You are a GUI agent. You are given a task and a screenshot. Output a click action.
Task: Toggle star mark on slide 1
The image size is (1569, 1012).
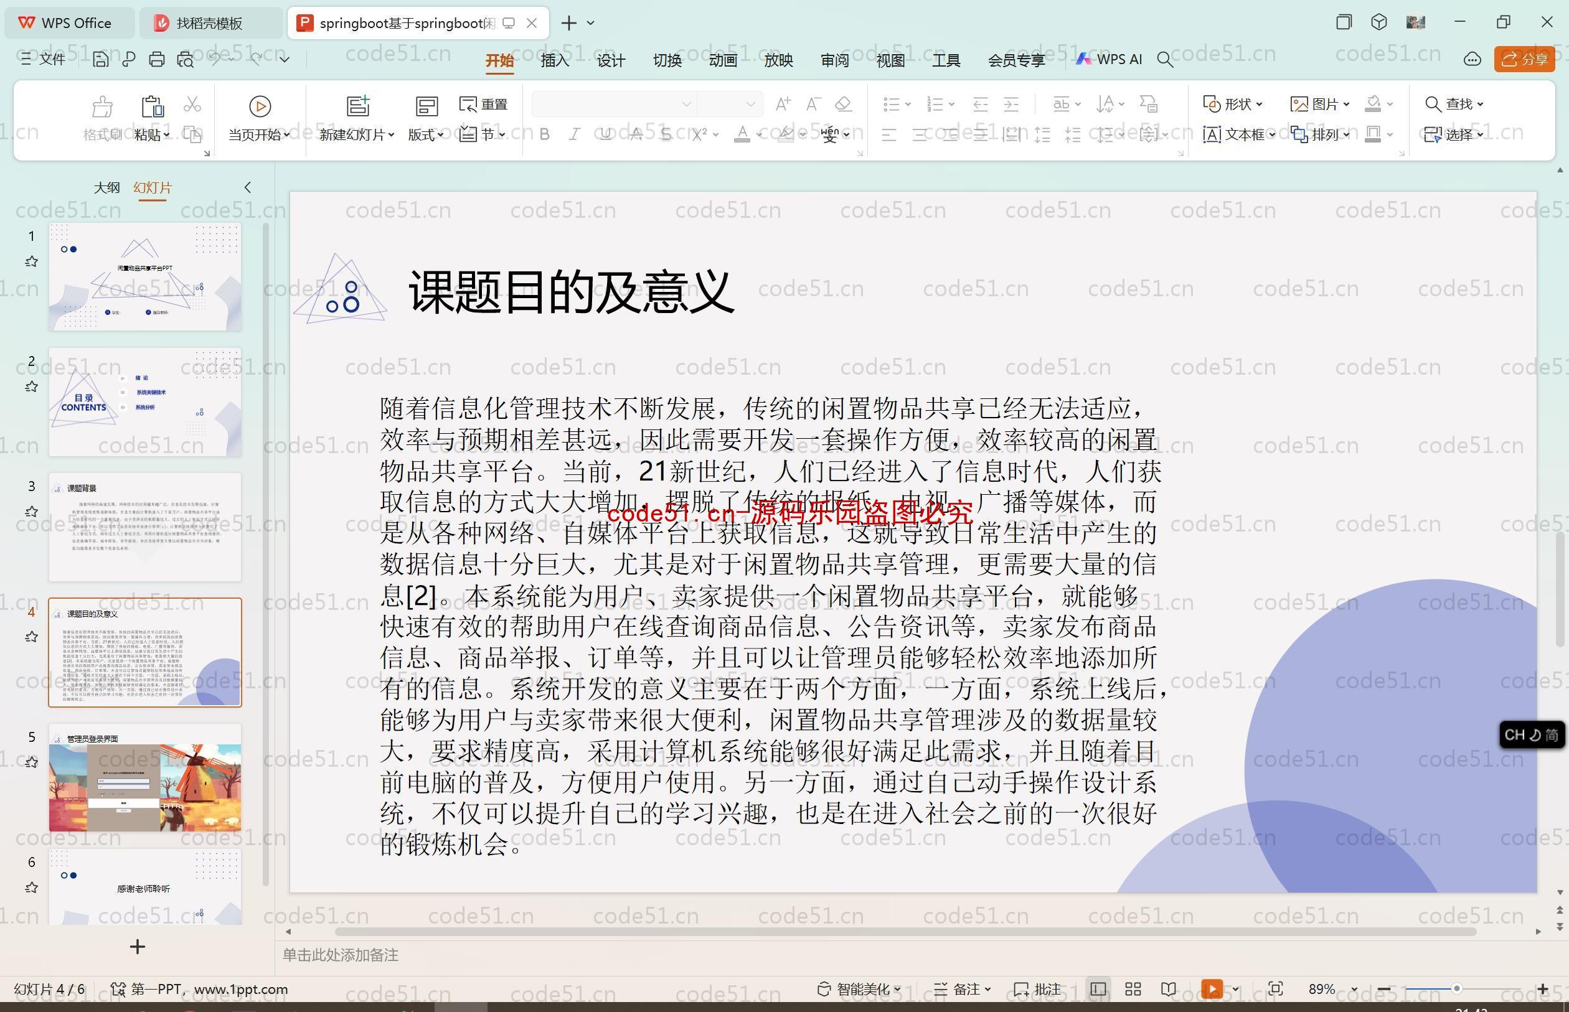(31, 261)
